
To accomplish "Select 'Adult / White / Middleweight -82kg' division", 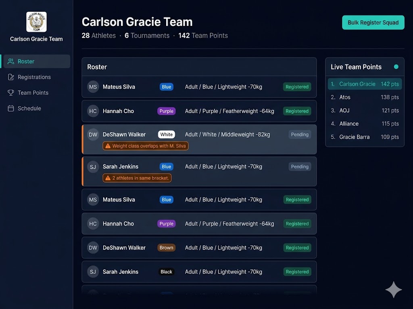I will coord(227,135).
